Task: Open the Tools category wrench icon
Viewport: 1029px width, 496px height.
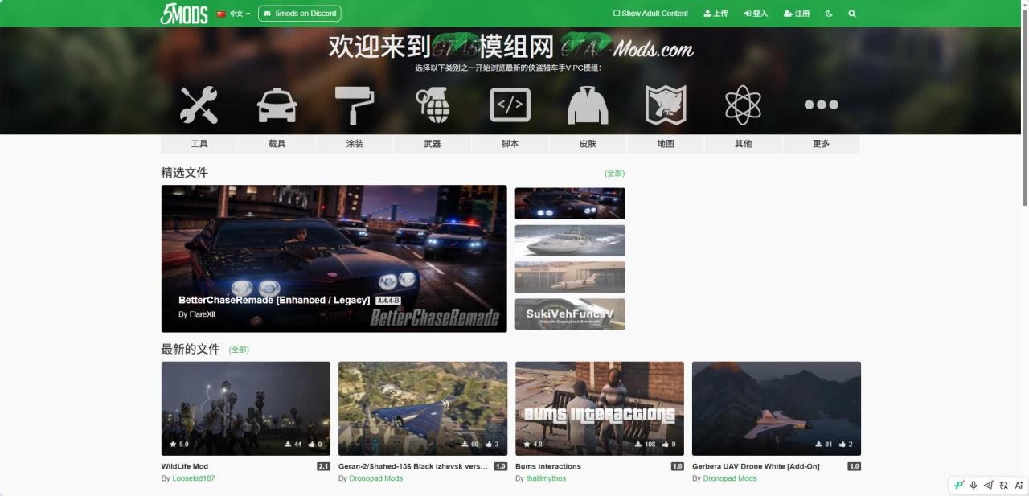Action: click(199, 105)
